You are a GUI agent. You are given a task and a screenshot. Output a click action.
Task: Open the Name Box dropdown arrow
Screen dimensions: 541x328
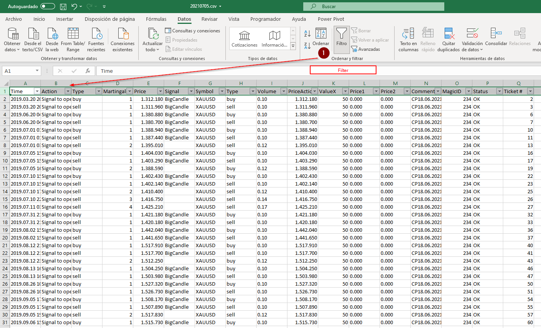point(37,71)
